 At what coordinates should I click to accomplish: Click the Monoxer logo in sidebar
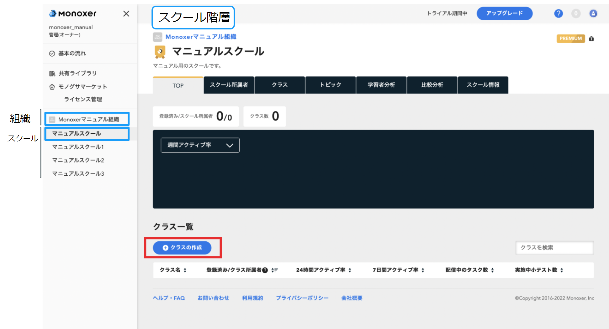click(73, 13)
